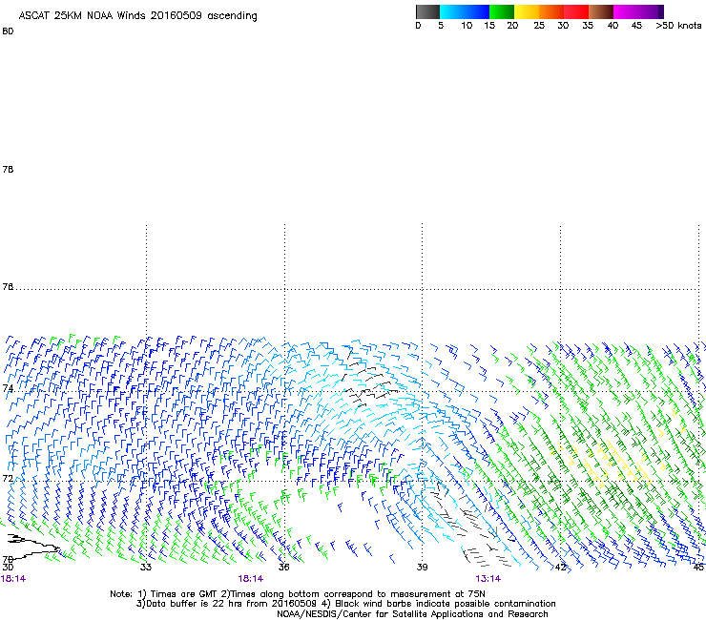706x620 pixels.
Task: Click the '45' value under the color bar
Action: 636,26
